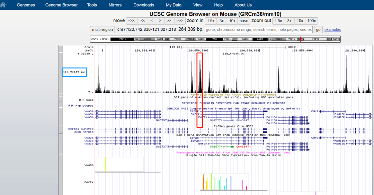Click the go button
The image size is (374, 195).
[x=318, y=29]
